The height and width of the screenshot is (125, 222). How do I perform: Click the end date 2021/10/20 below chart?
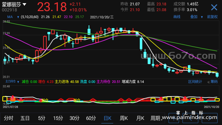point(212,107)
